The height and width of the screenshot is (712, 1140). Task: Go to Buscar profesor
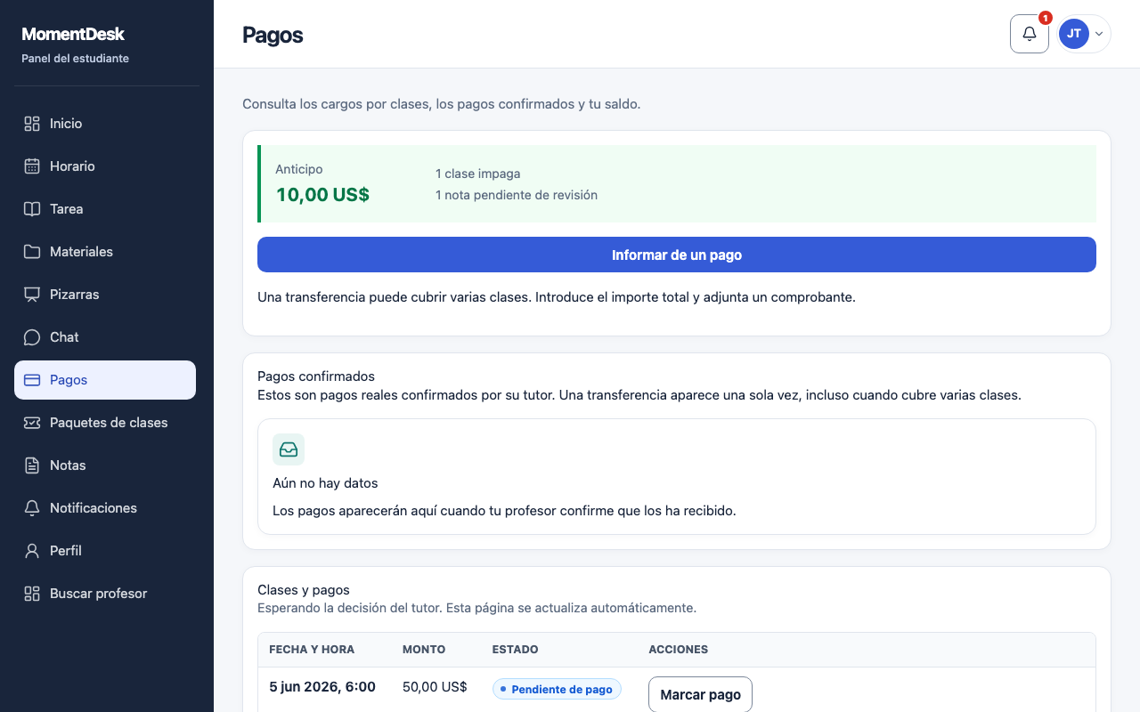tap(105, 594)
